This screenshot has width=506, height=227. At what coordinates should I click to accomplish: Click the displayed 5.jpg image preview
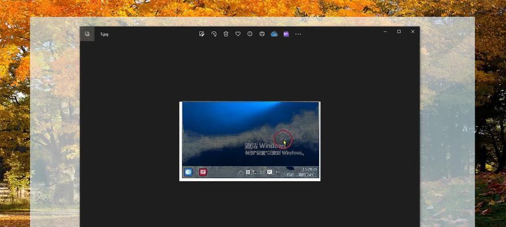click(x=250, y=141)
